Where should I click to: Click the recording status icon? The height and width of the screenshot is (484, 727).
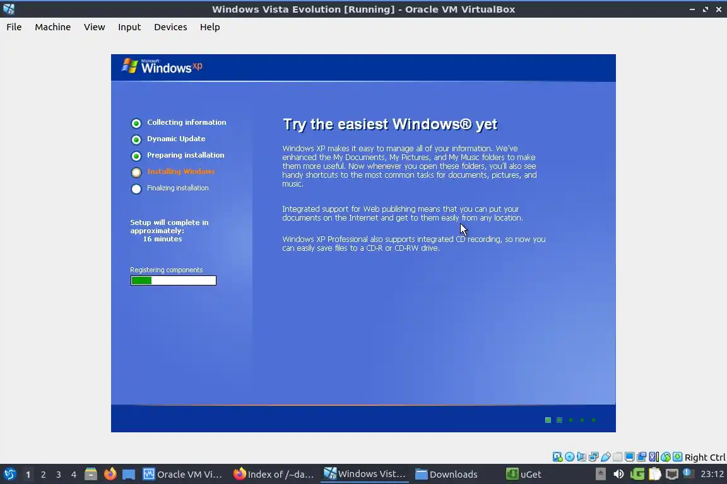pyautogui.click(x=641, y=457)
